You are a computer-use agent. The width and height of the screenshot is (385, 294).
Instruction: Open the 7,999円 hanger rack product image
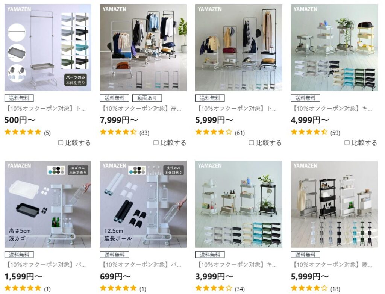143,48
